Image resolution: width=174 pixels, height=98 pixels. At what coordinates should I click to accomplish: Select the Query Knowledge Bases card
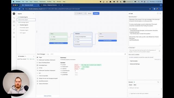[x=83, y=36]
